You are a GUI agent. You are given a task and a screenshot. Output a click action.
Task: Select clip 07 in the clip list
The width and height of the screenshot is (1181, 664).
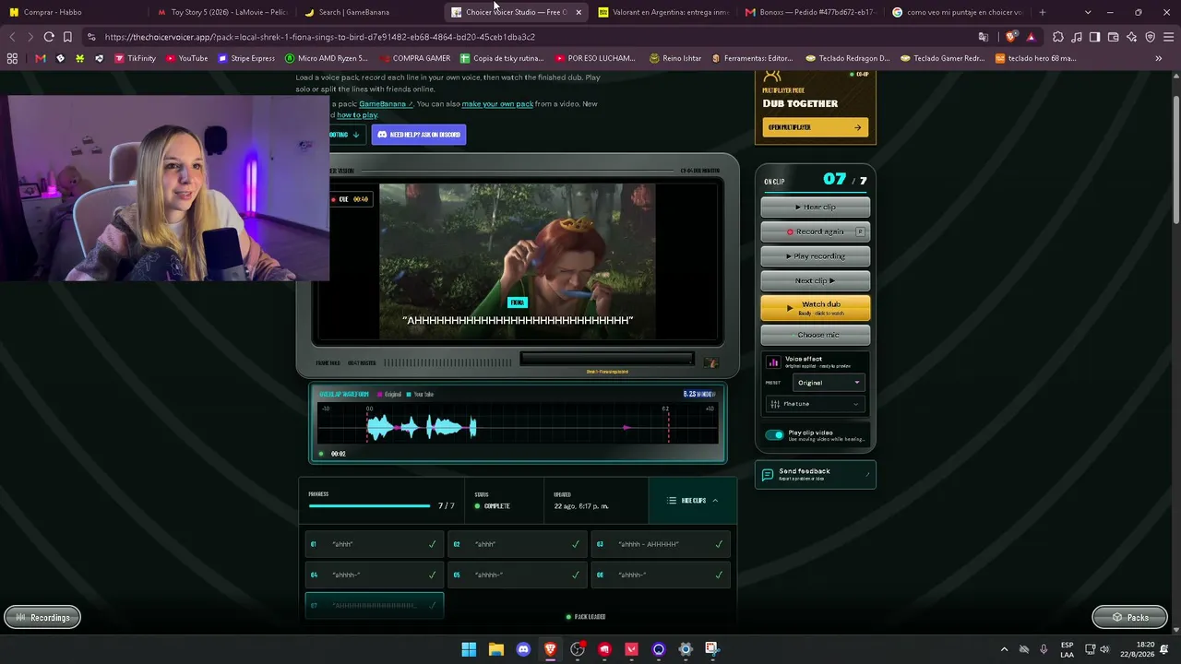pos(374,605)
